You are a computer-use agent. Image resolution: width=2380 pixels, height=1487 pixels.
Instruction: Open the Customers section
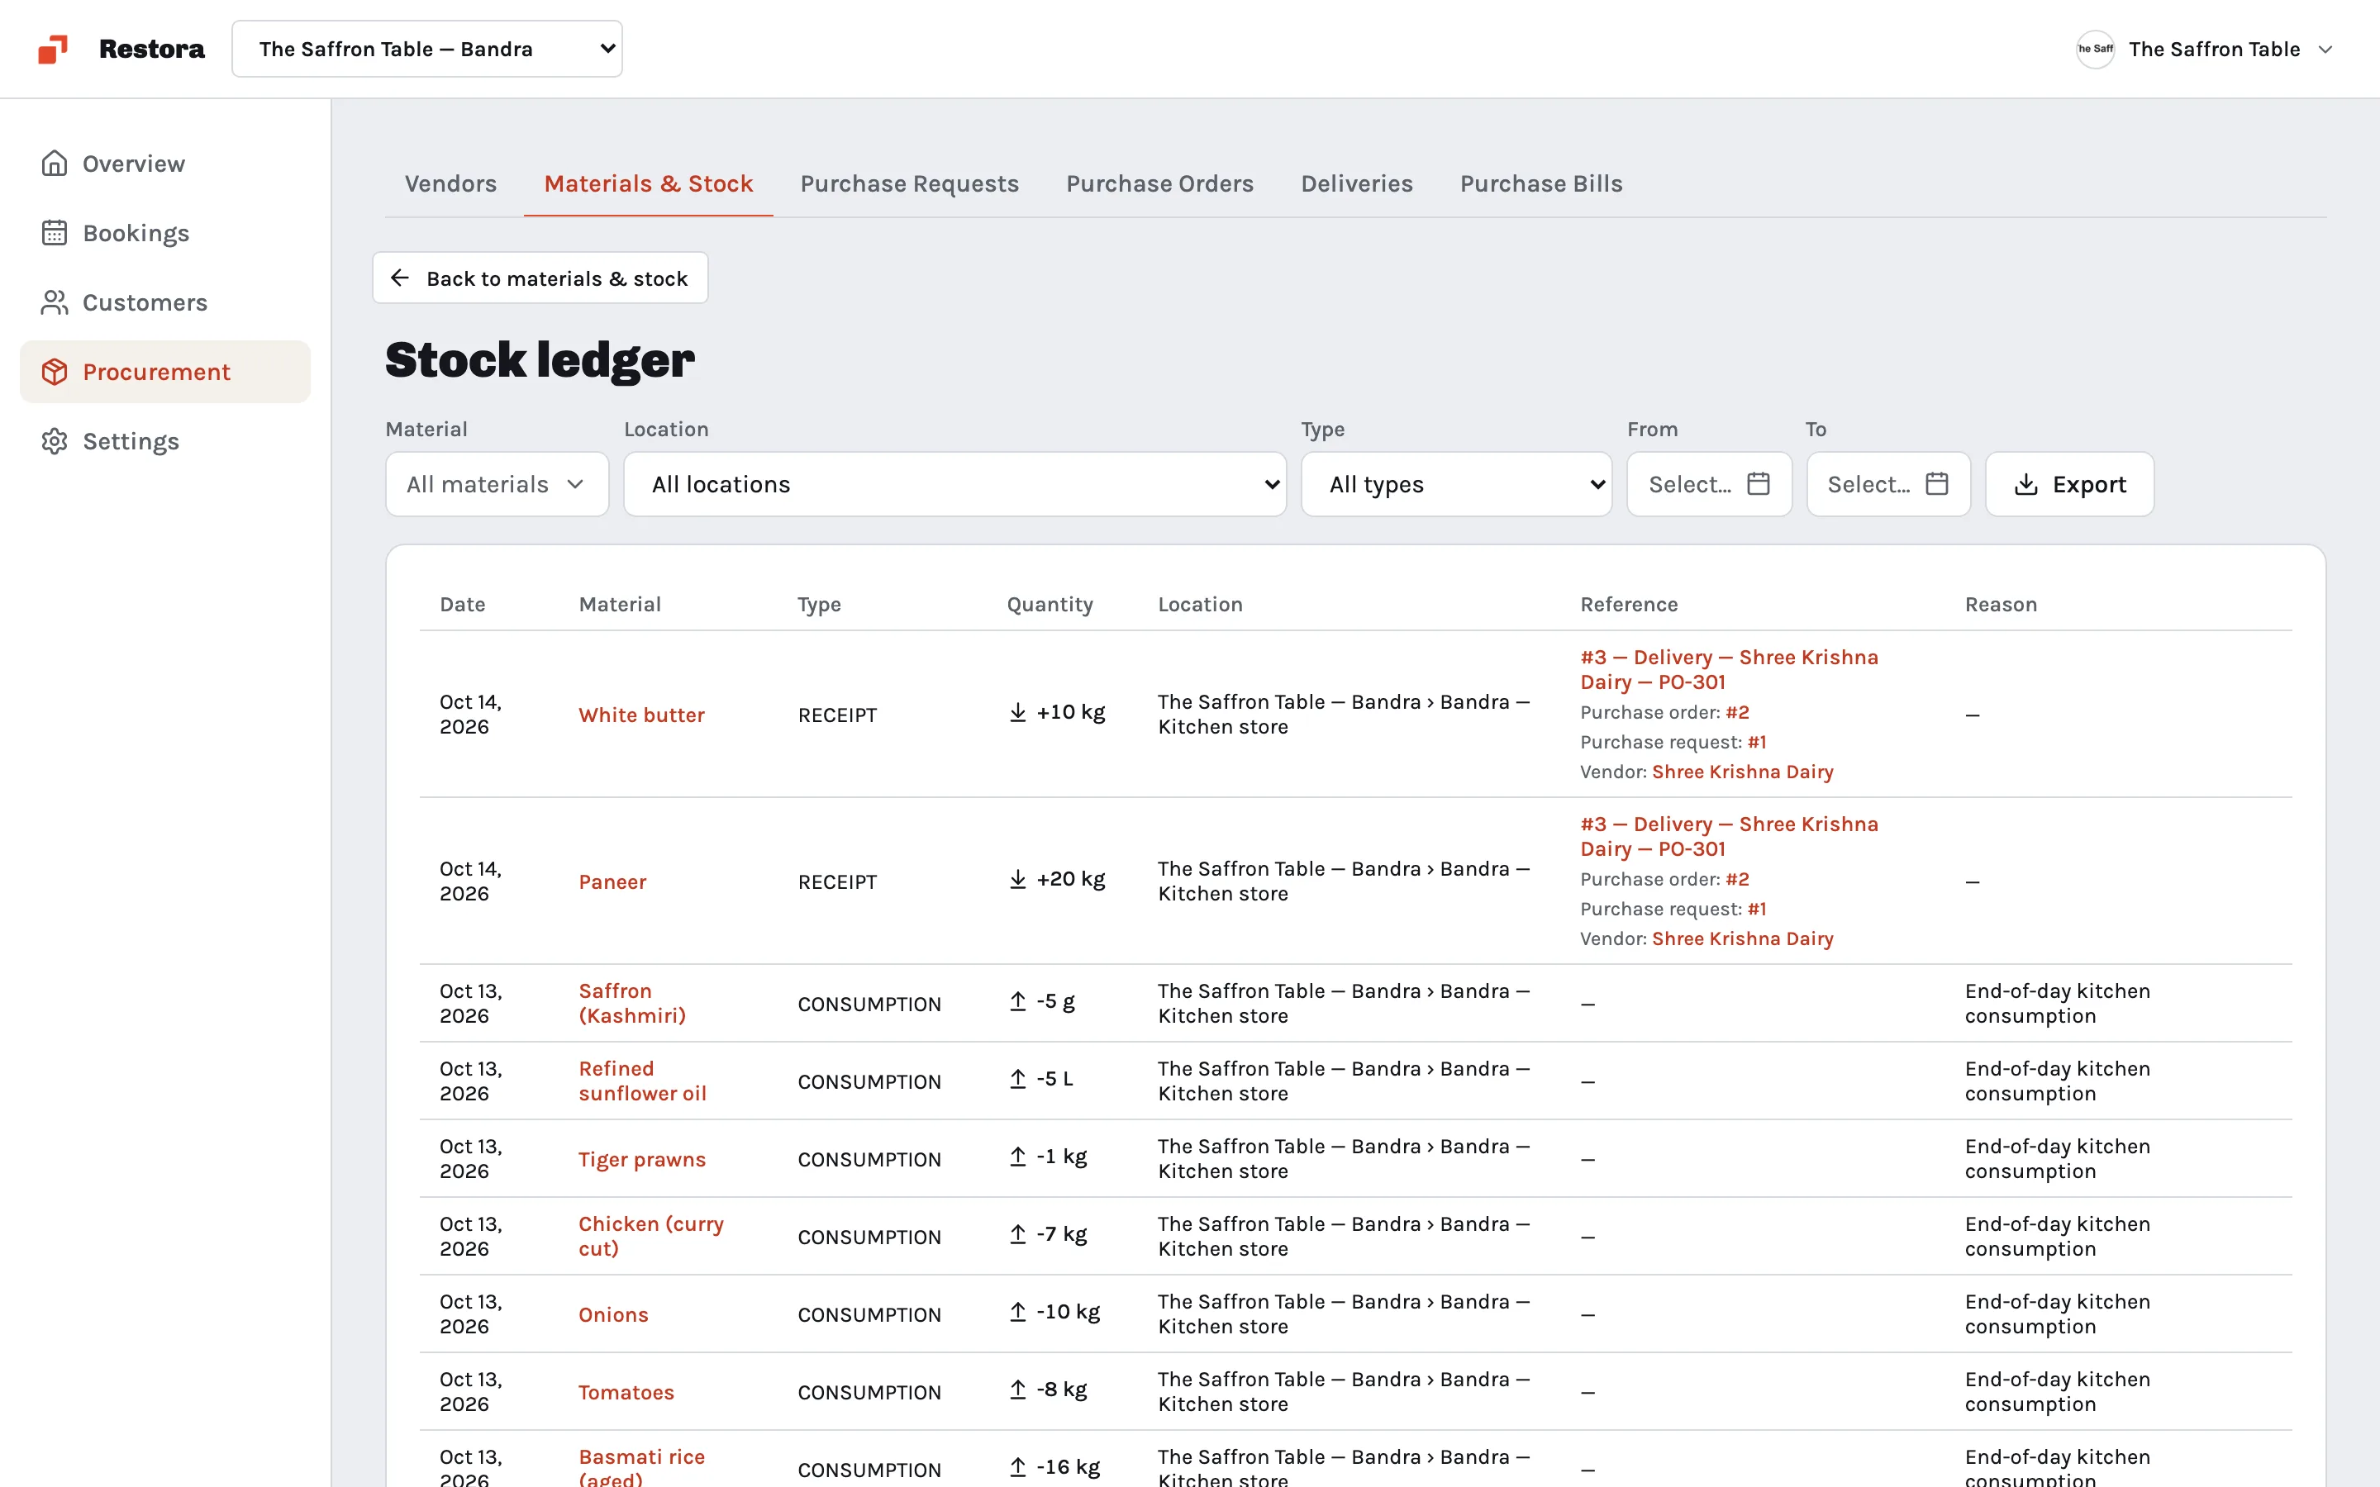[165, 302]
